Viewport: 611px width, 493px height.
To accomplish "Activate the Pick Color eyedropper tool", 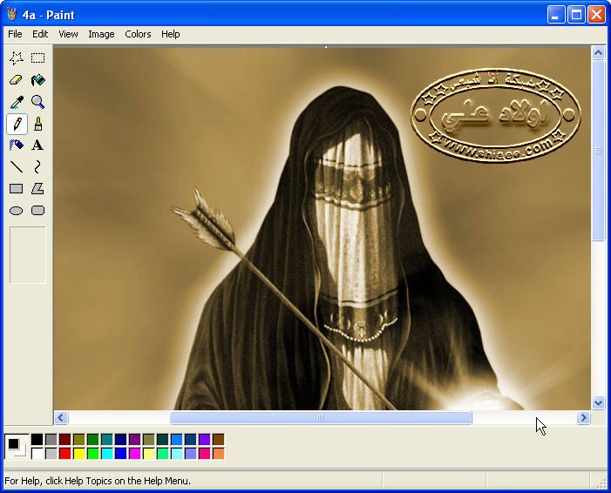I will pyautogui.click(x=17, y=102).
